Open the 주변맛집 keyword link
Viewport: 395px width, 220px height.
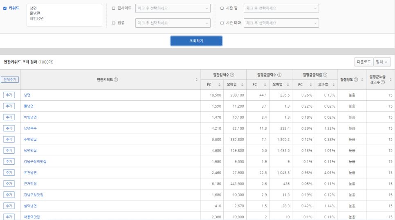(x=30, y=139)
